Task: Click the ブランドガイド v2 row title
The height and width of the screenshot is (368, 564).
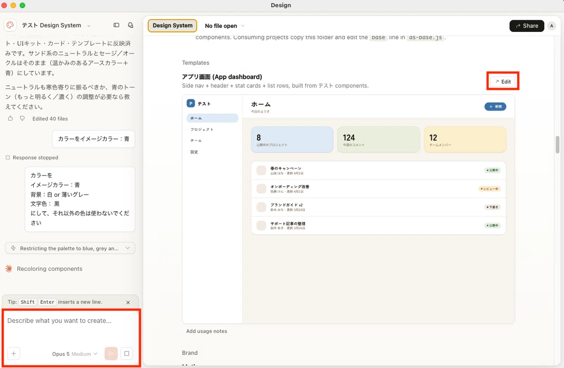Action: (286, 205)
